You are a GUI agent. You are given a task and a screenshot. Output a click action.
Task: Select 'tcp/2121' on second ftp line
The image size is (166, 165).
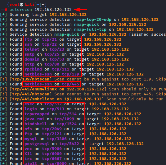click(52, 134)
